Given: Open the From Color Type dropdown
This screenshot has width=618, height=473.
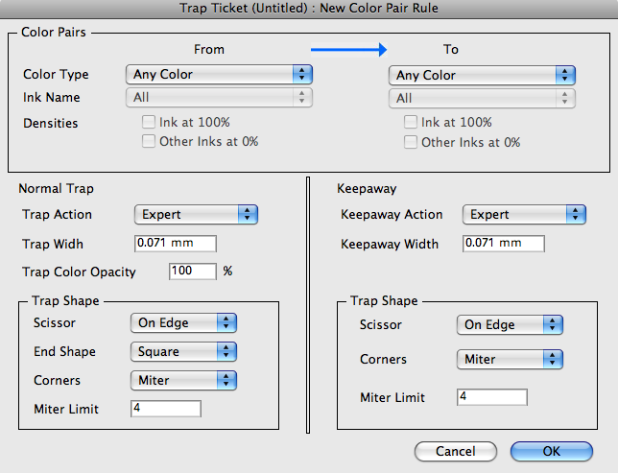Looking at the screenshot, I should [219, 74].
